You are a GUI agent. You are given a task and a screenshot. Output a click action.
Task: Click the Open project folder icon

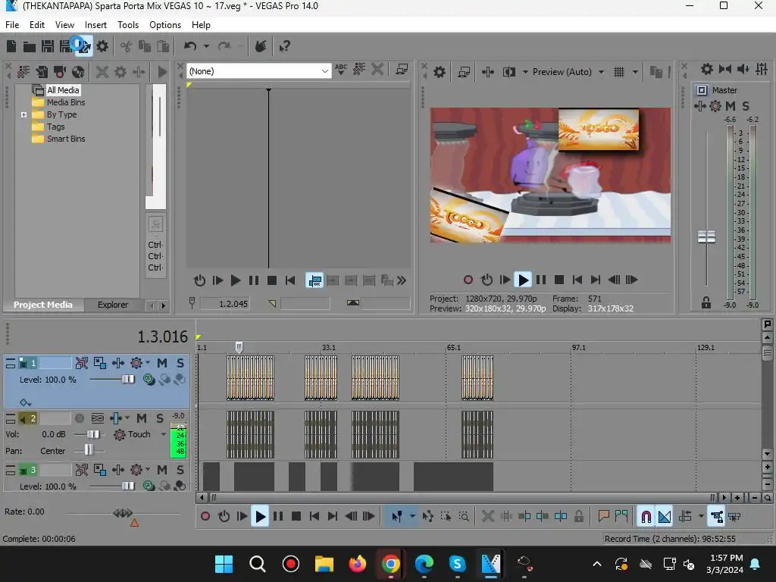pyautogui.click(x=30, y=47)
